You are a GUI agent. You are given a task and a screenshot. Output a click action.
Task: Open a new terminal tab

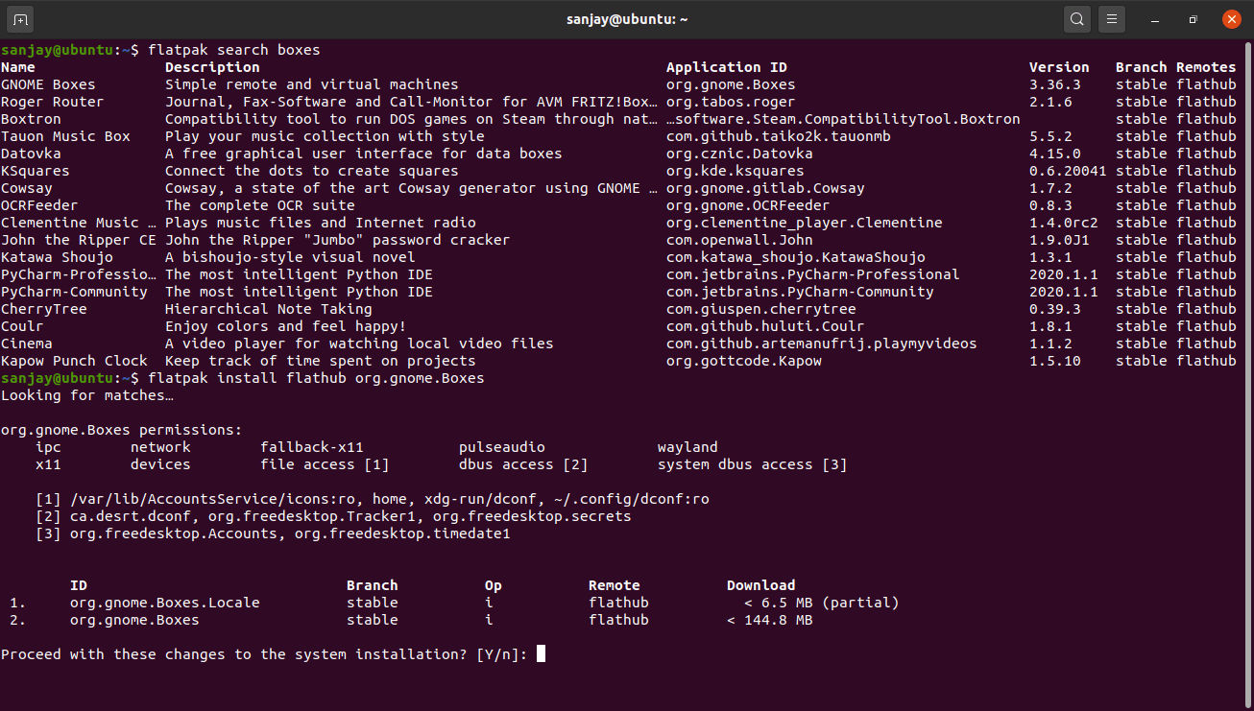click(21, 19)
